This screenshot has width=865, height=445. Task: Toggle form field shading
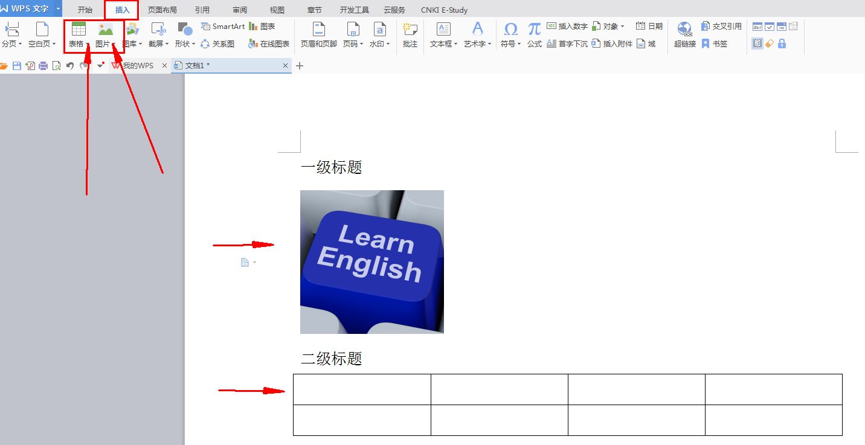[x=757, y=43]
